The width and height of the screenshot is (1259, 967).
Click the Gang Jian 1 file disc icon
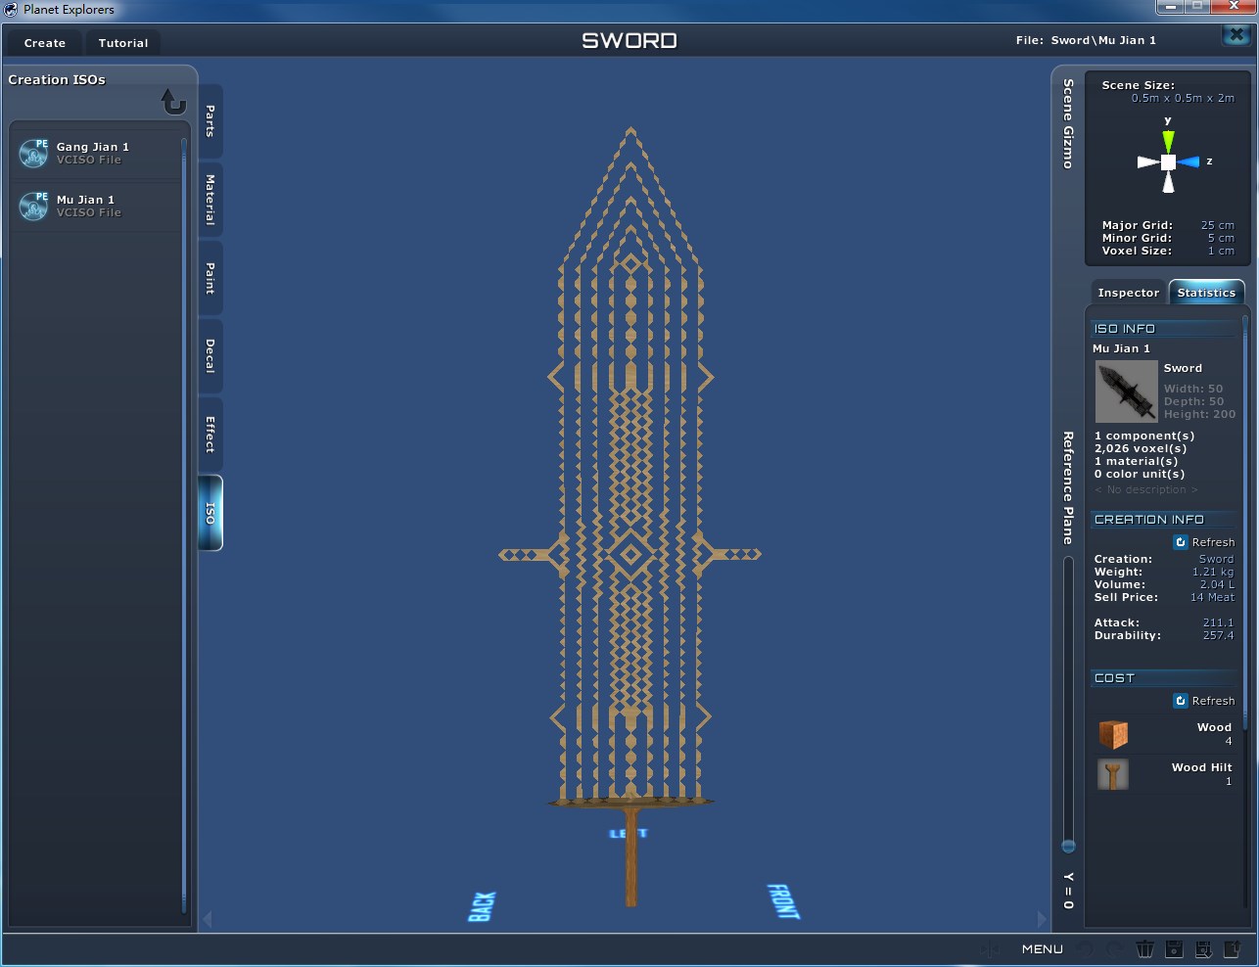[33, 153]
